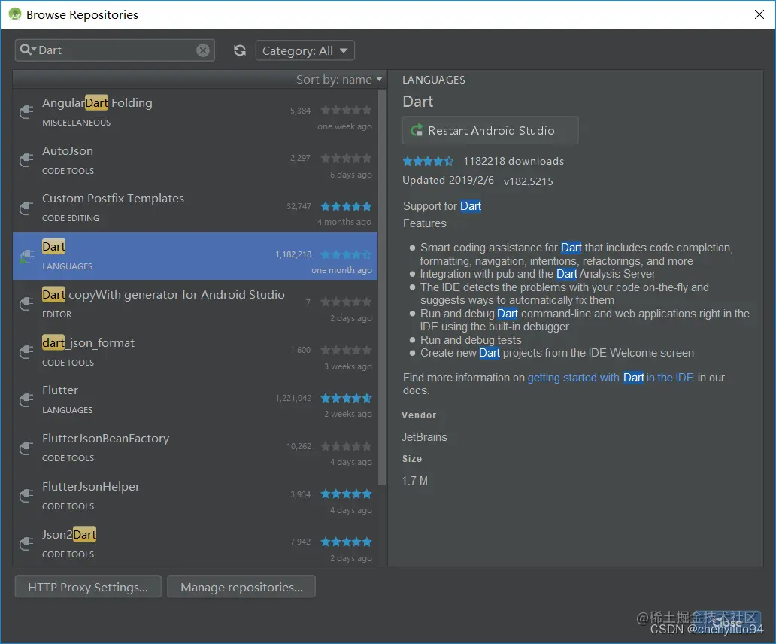Click the plugin icon beside AutoJson

26,160
